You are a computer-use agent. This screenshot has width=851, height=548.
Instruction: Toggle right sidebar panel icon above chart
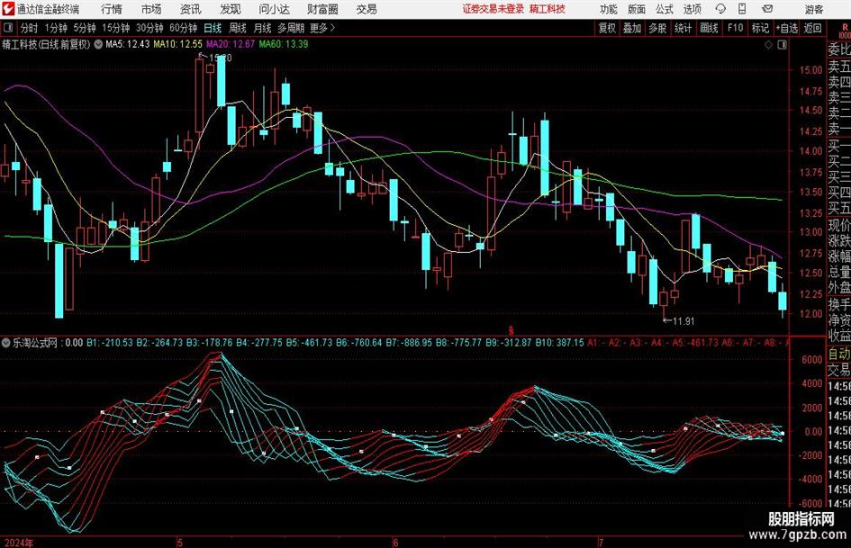click(782, 44)
